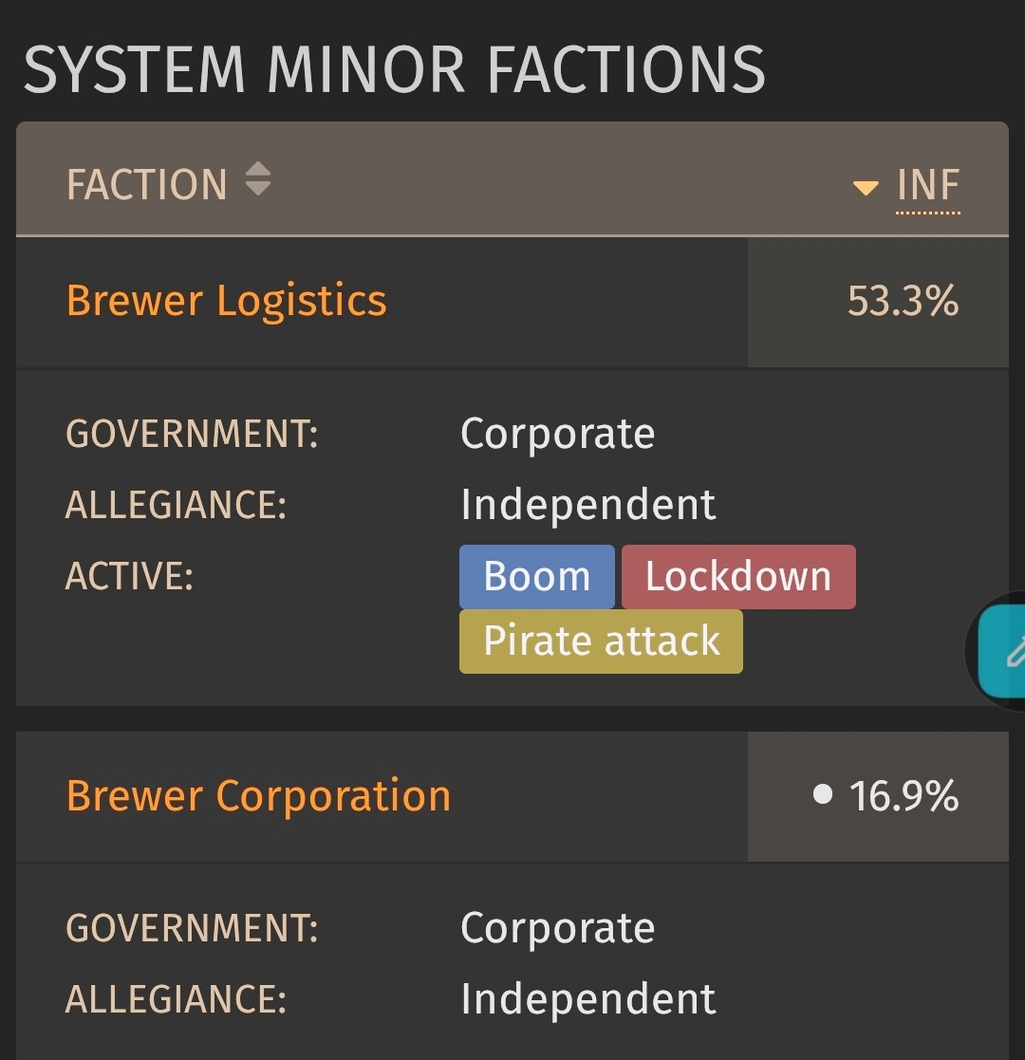Open the Brewer Corporation faction link
The width and height of the screenshot is (1025, 1060).
pos(258,795)
